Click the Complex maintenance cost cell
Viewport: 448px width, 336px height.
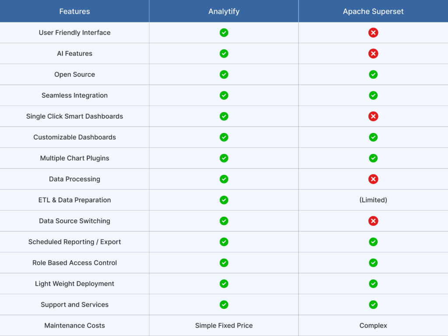click(373, 326)
